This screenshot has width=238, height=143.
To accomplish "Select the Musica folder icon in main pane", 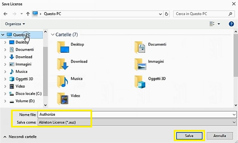I will 63,82.
